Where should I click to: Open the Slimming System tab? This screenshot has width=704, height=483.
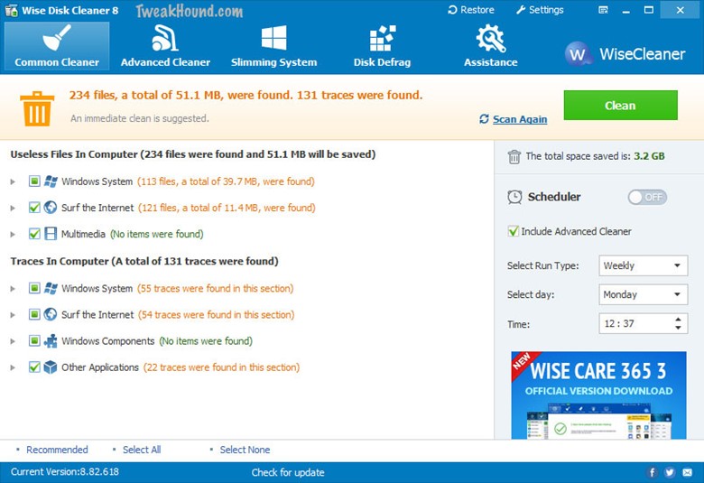pos(273,46)
